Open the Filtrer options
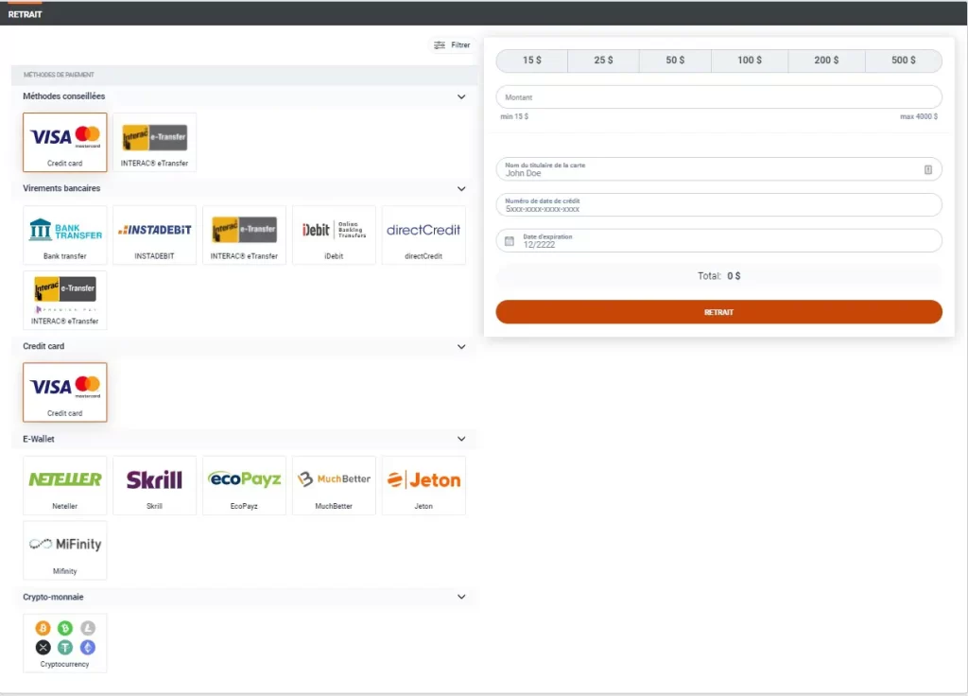This screenshot has height=696, width=968. point(453,45)
